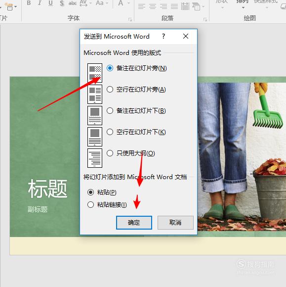The width and height of the screenshot is (286, 287).
Task: Open Aa change case control
Action: click(x=100, y=3)
